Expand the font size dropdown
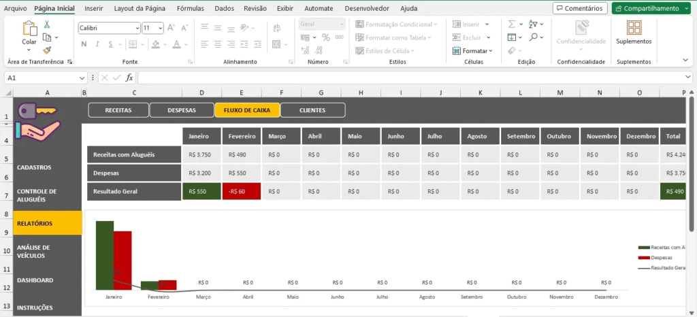Screen dimensions: 697x317 (160, 28)
